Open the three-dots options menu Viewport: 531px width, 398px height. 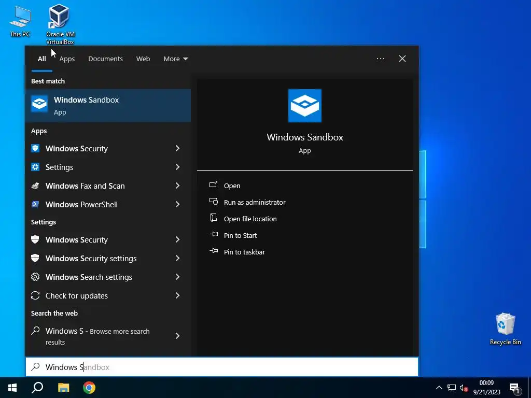point(380,59)
